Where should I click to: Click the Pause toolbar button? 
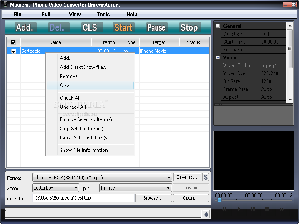coord(157,28)
